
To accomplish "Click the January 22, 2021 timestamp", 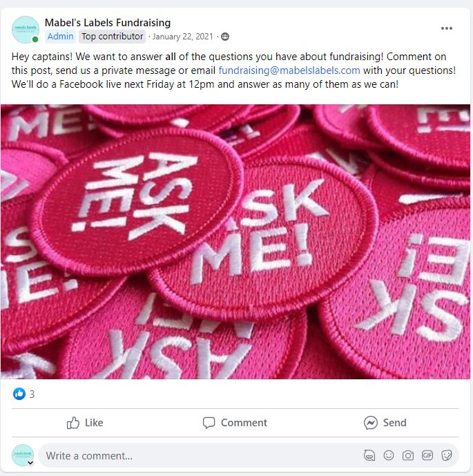I will 183,37.
